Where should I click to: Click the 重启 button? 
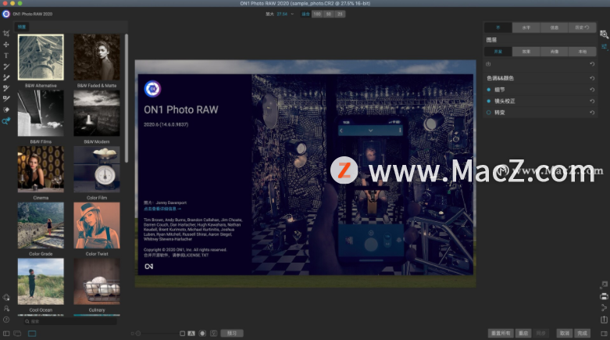tap(523, 334)
